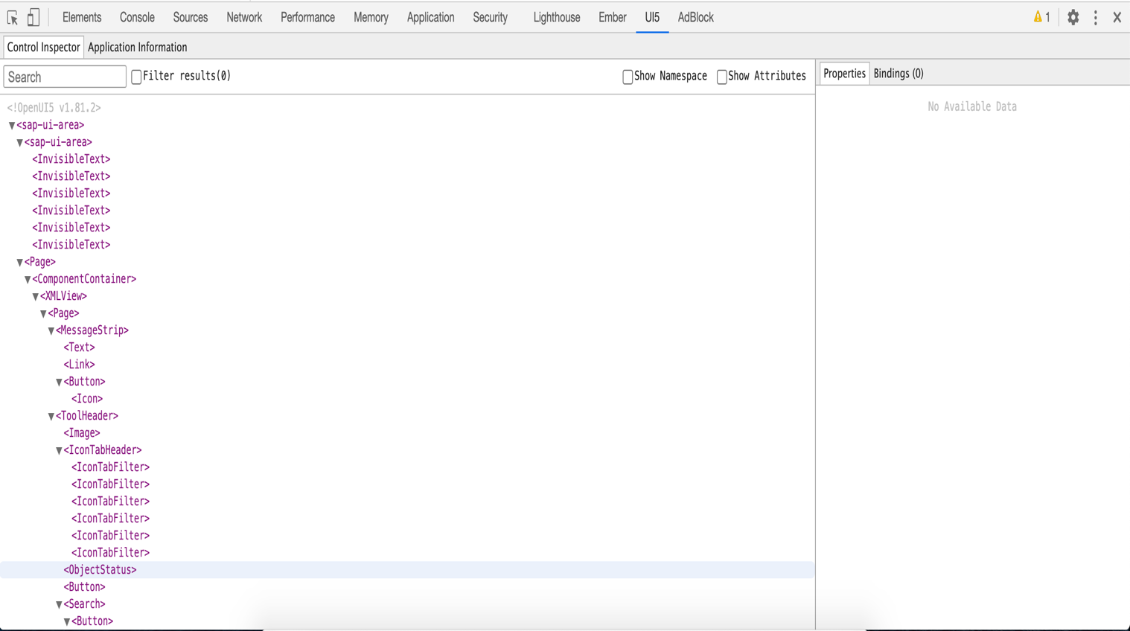Open the Network panel

[244, 17]
